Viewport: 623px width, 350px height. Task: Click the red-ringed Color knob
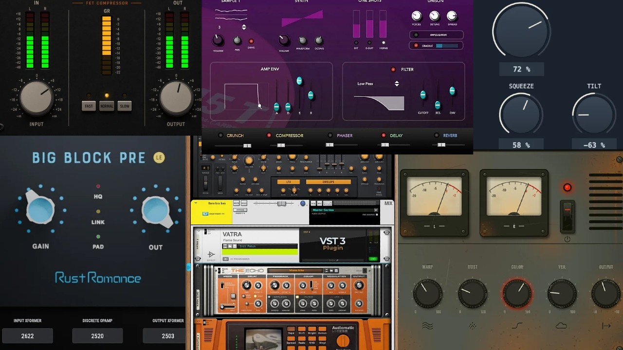[x=517, y=294]
